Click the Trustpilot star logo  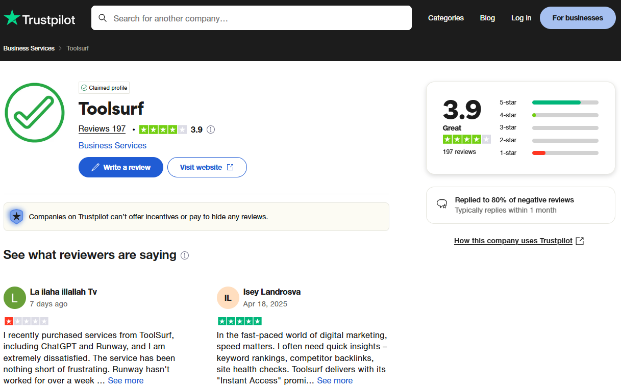click(x=39, y=18)
